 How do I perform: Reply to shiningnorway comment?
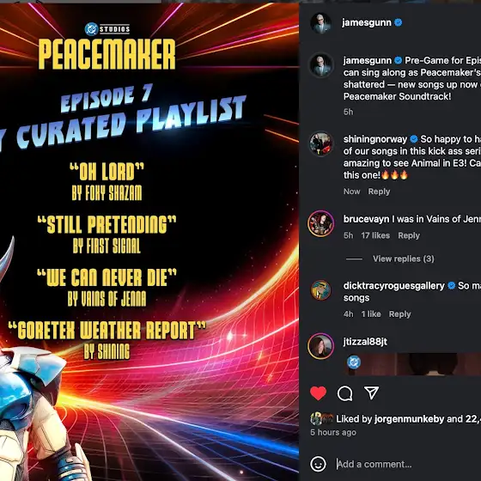379,192
